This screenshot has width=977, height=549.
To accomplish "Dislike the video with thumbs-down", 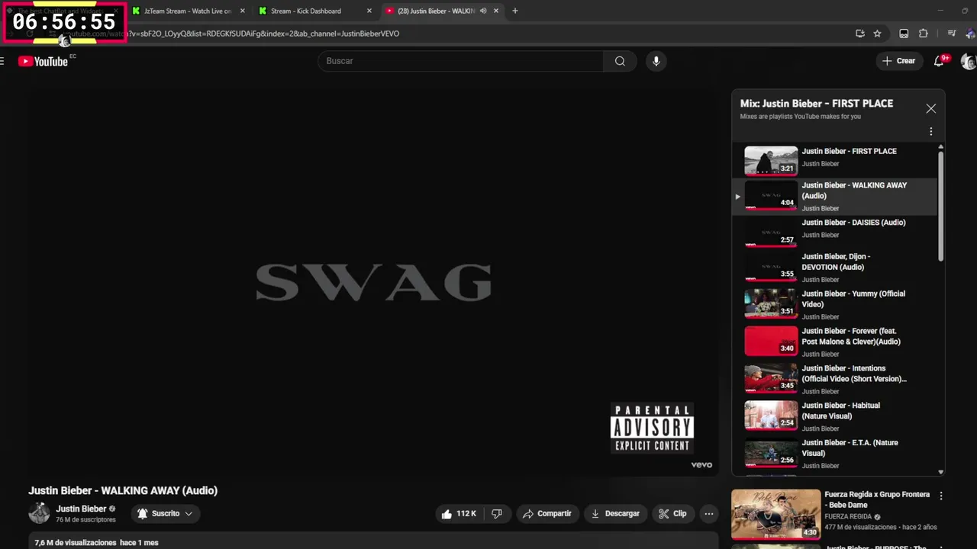I will point(497,514).
